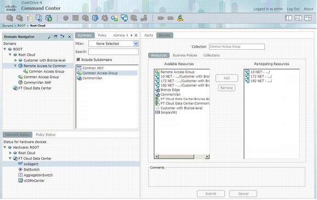Click the grey circle toolbar icon

(x=66, y=18)
